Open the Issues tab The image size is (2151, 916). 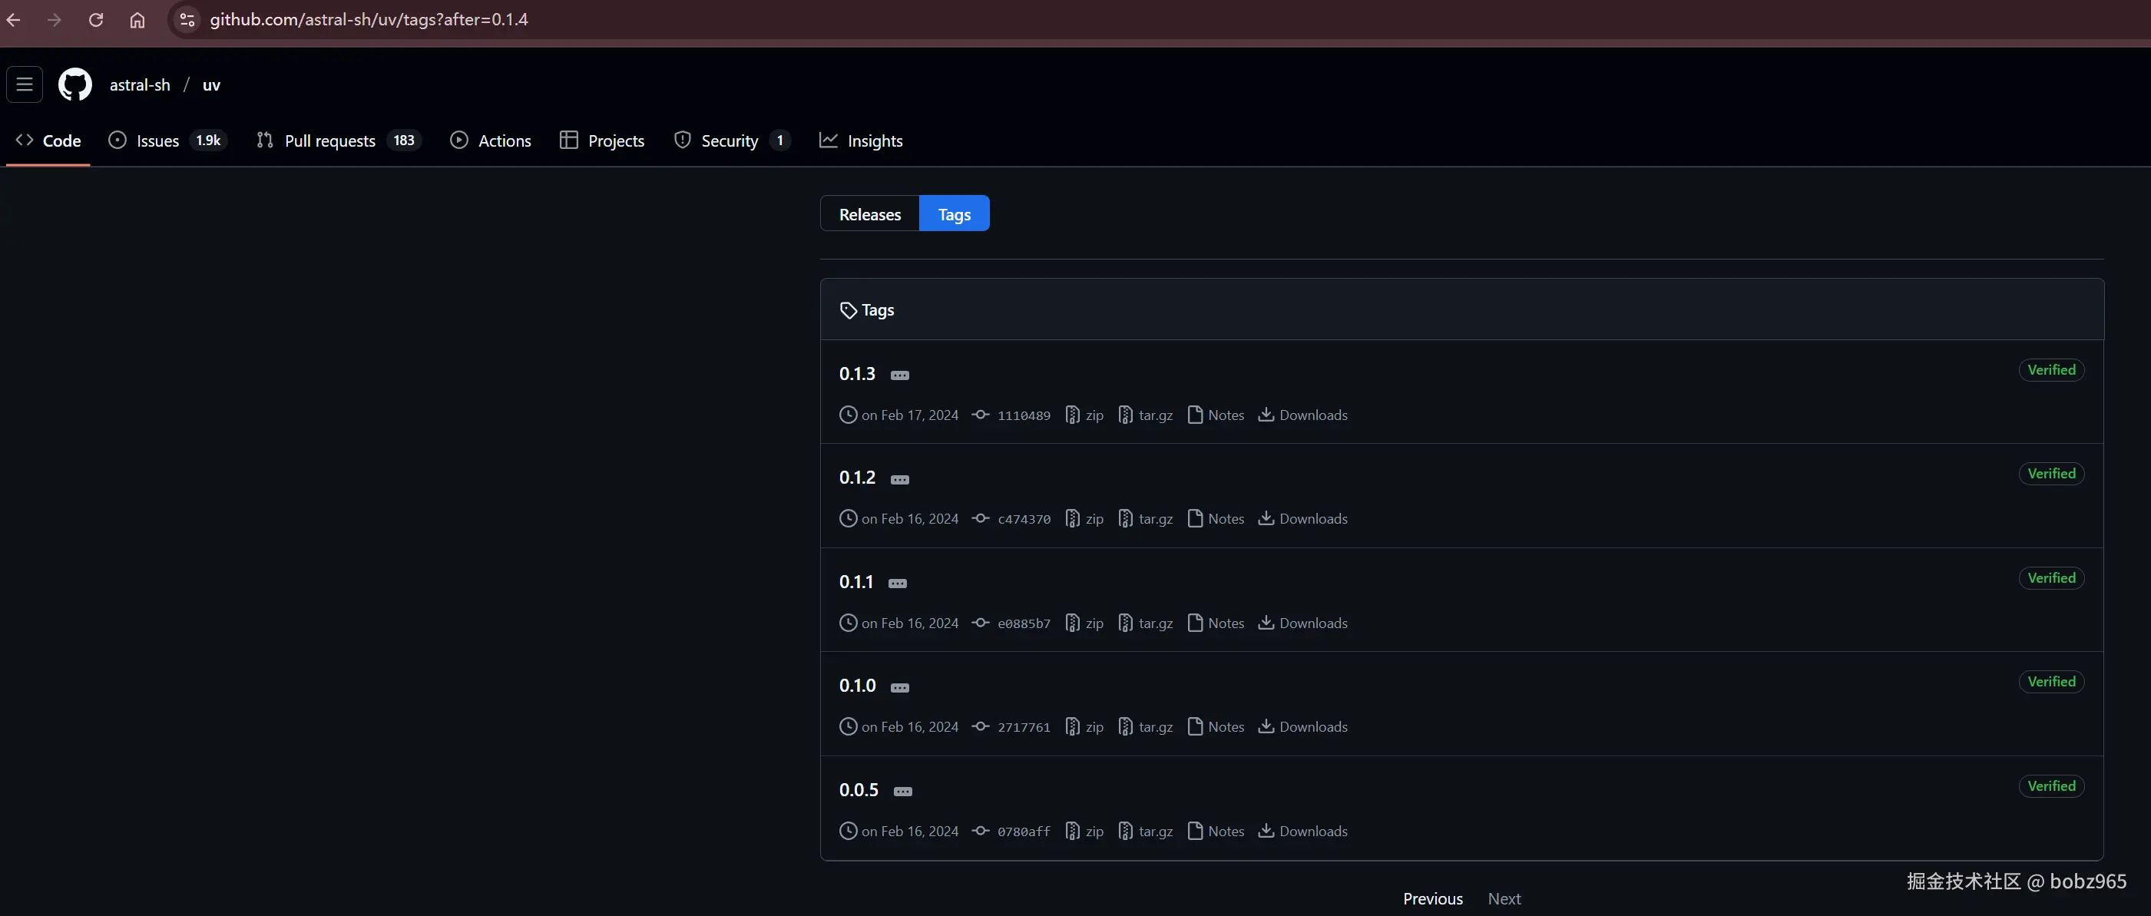(157, 141)
